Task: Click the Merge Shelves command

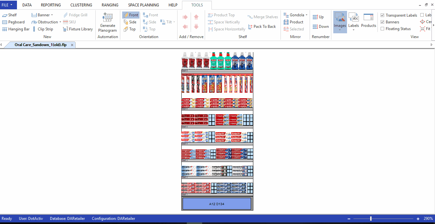Action: [x=263, y=17]
